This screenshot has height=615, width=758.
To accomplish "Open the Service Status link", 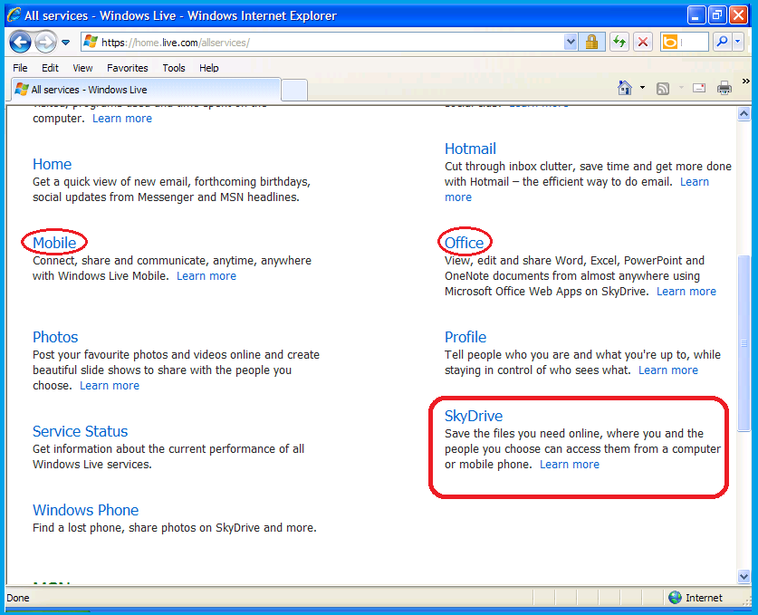I will (x=81, y=431).
